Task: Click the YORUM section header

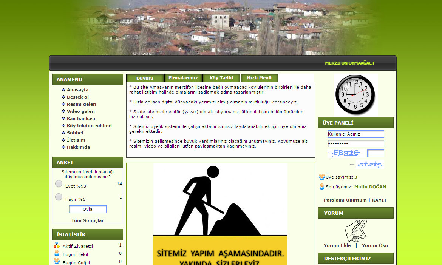Action: 356,213
